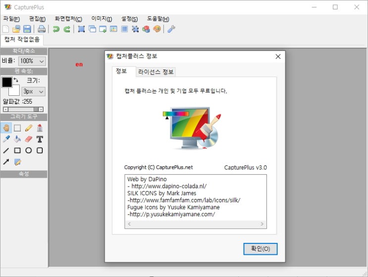This screenshot has height=277, width=368.
Task: Open the 파일(F) menu
Action: point(11,19)
